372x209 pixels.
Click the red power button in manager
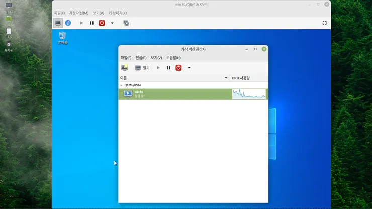[178, 68]
